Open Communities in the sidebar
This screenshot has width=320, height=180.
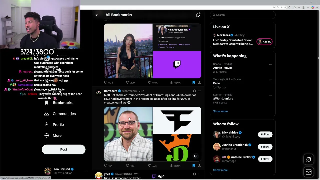[60, 114]
